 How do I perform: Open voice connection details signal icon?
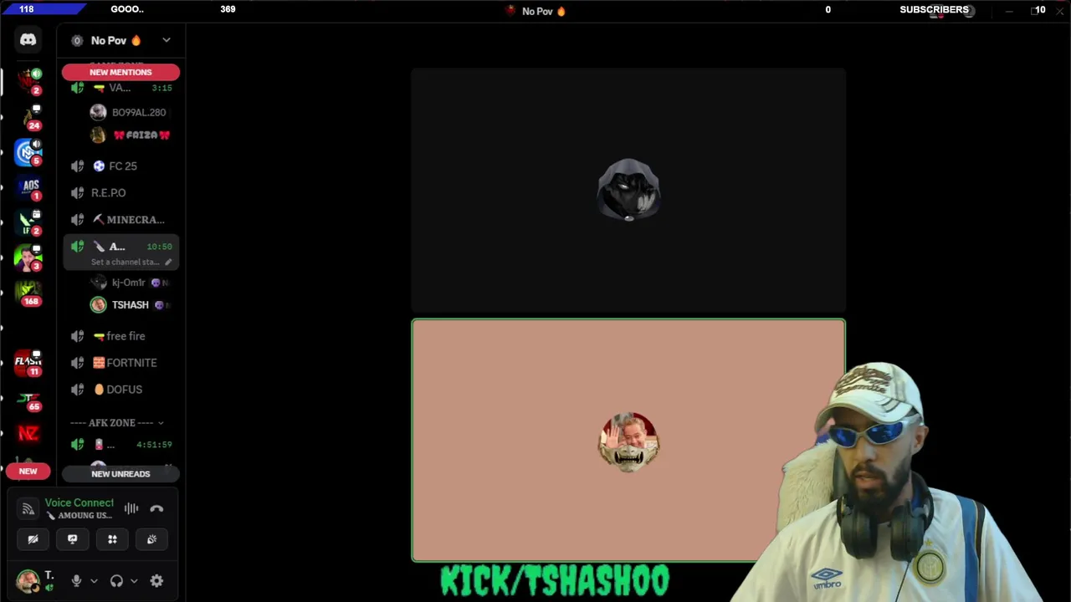point(28,508)
